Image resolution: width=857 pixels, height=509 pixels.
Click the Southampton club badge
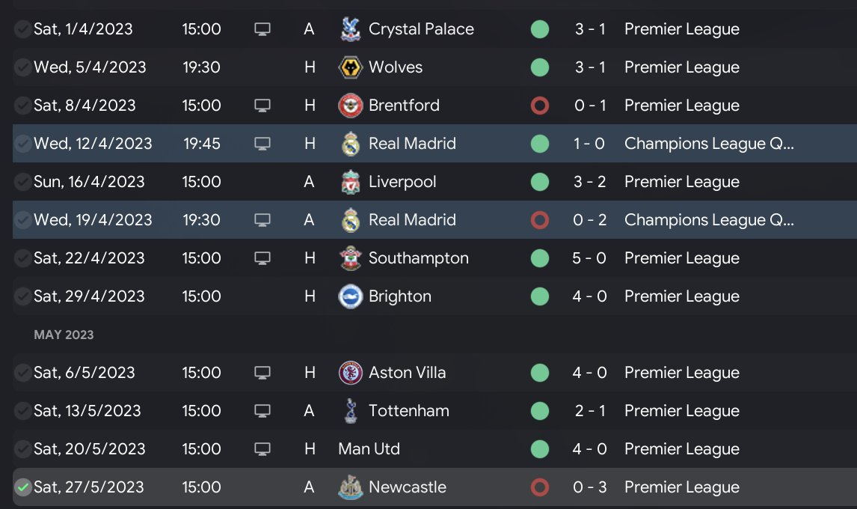pyautogui.click(x=349, y=258)
